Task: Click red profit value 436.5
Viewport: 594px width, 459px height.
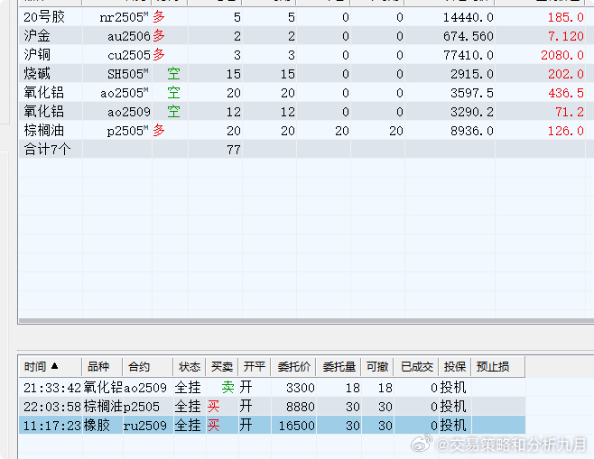Action: (x=566, y=93)
